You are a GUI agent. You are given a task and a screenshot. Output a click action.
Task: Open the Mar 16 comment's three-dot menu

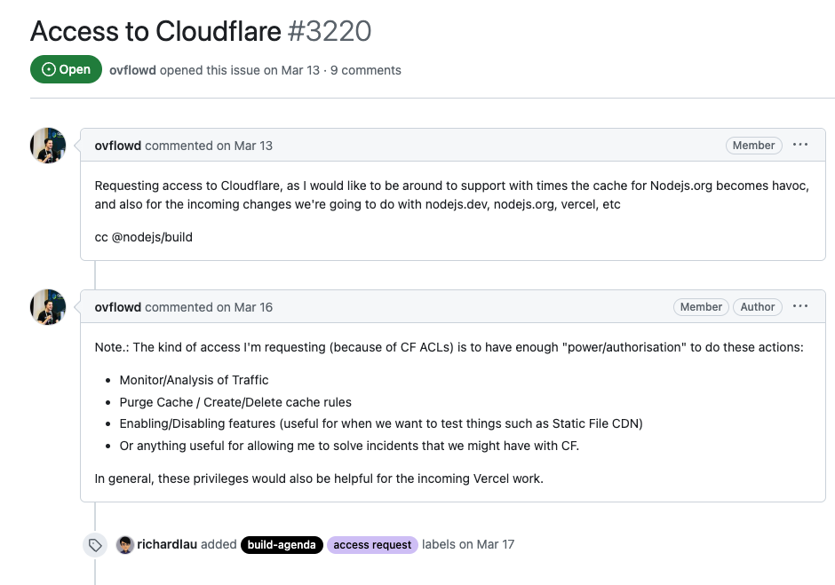[x=800, y=306]
